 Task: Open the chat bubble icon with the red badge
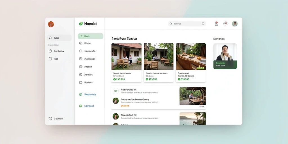pyautogui.click(x=226, y=24)
